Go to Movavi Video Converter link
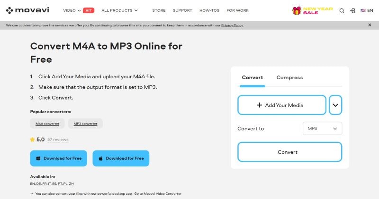This screenshot has height=199, width=379. coord(158,193)
